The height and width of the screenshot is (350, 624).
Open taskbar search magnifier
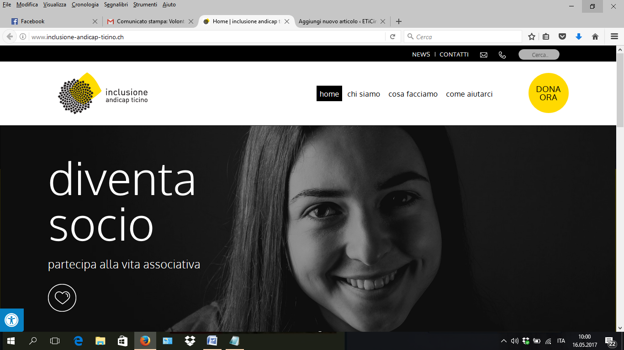tap(33, 341)
